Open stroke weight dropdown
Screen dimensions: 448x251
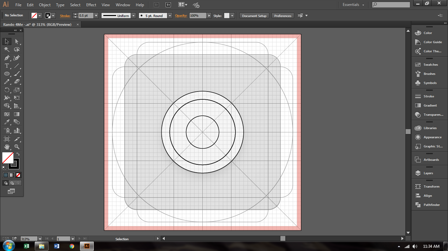[96, 16]
